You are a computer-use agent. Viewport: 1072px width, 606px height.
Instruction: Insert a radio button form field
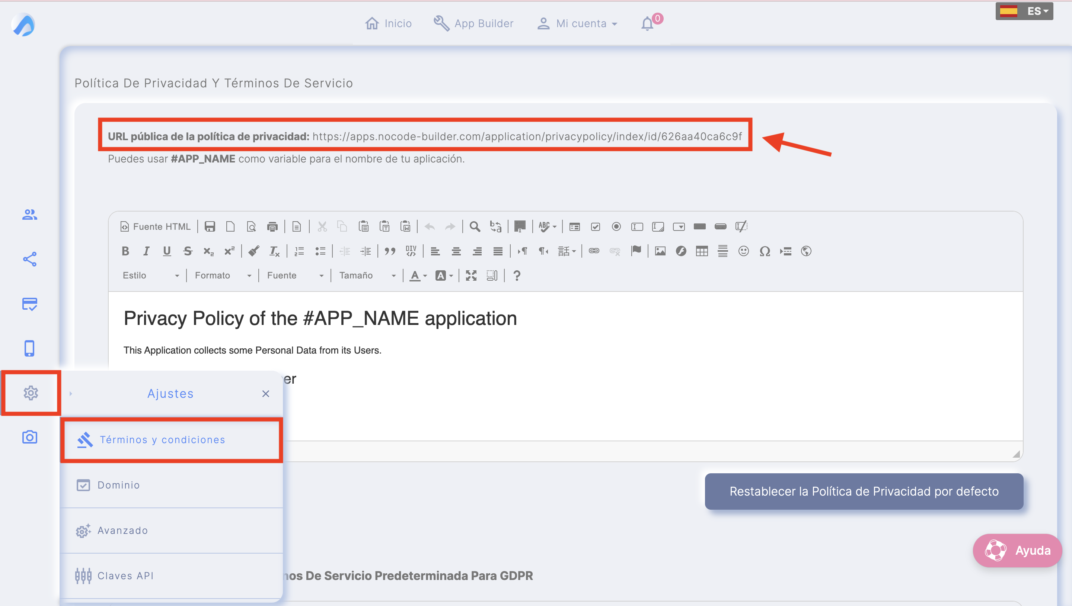[616, 226]
